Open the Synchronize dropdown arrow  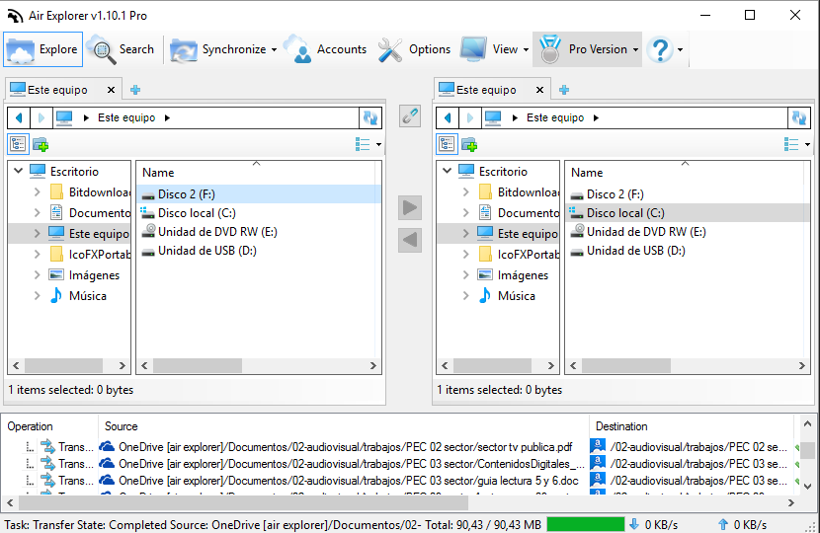coord(274,49)
